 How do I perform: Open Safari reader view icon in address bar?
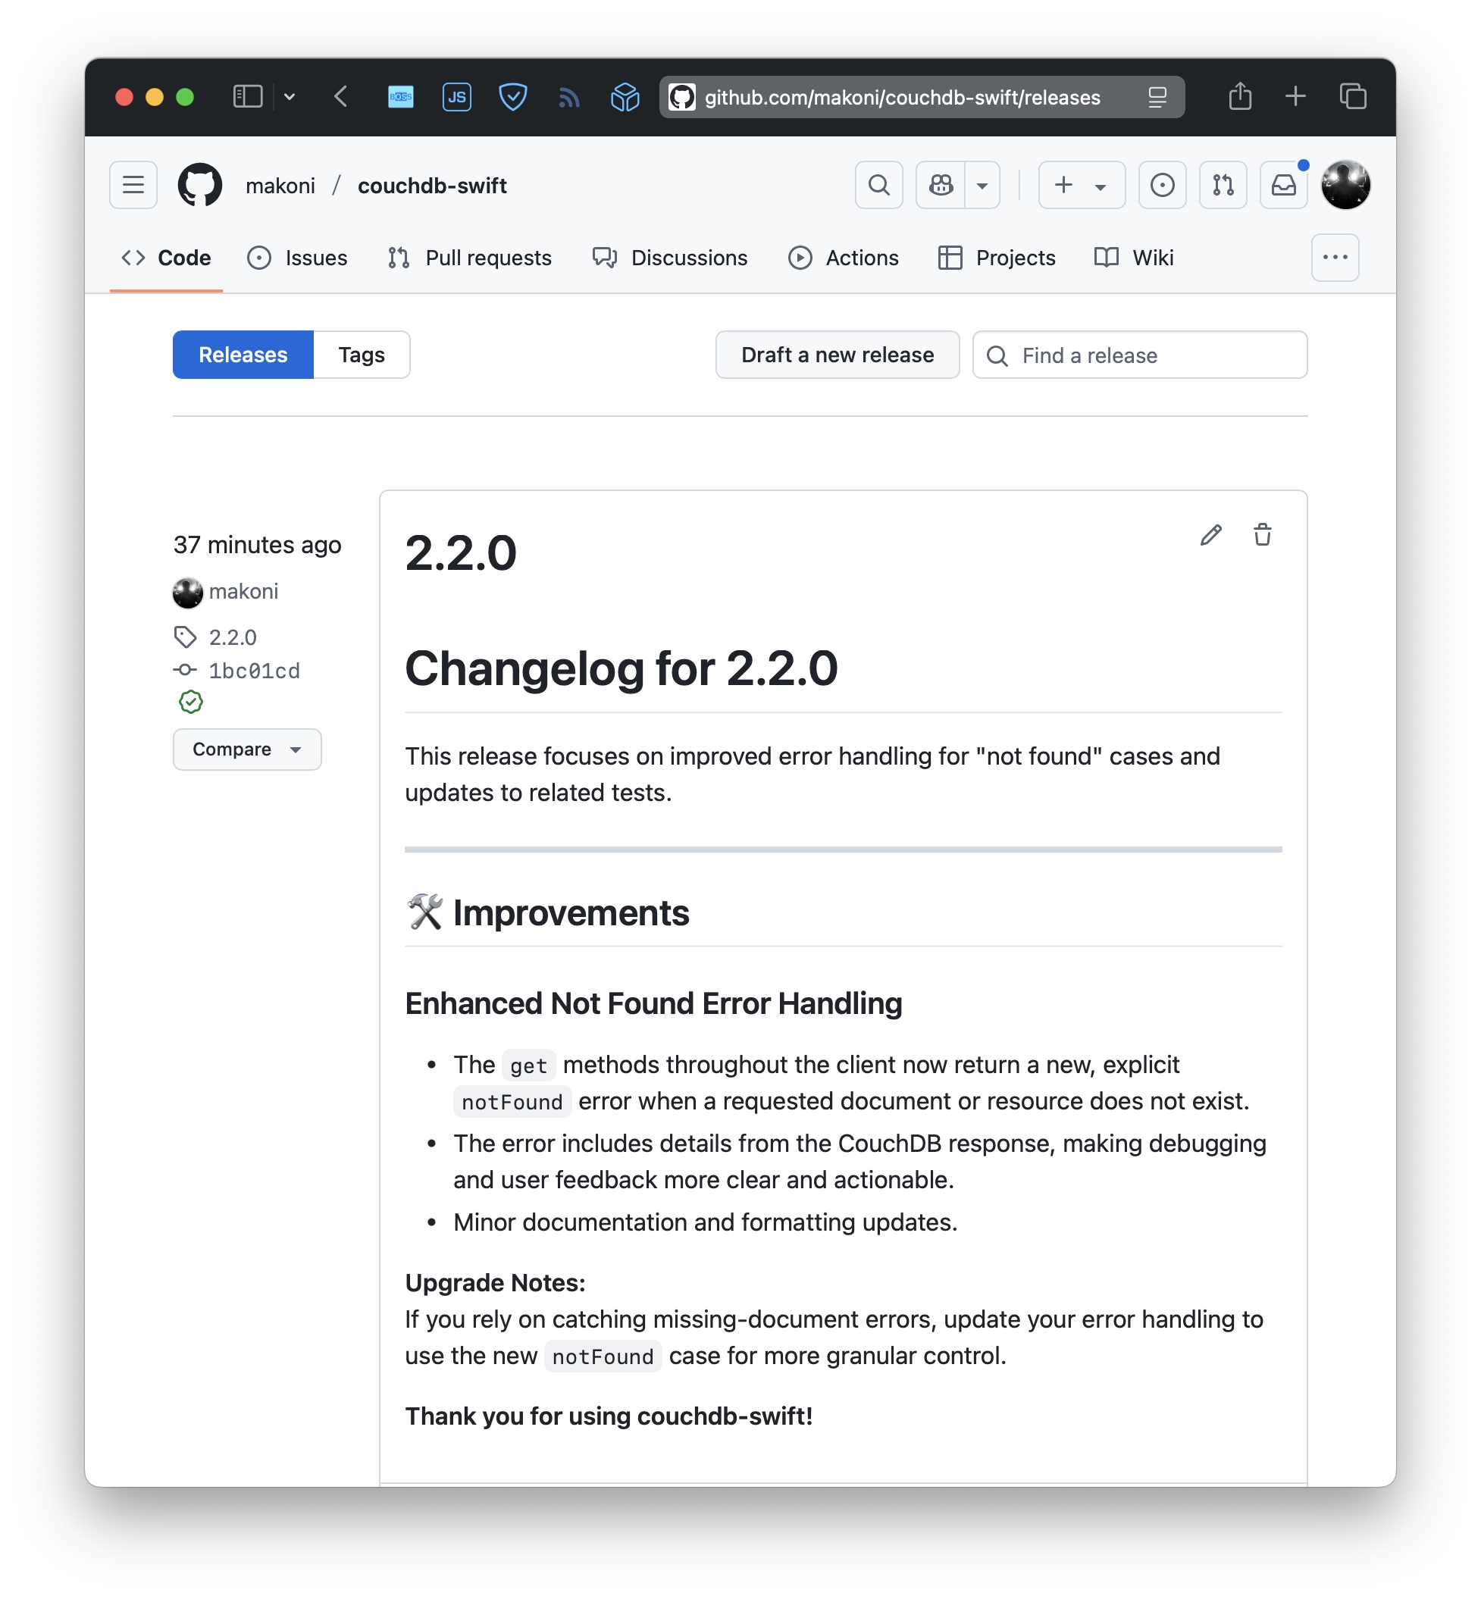pyautogui.click(x=1157, y=97)
